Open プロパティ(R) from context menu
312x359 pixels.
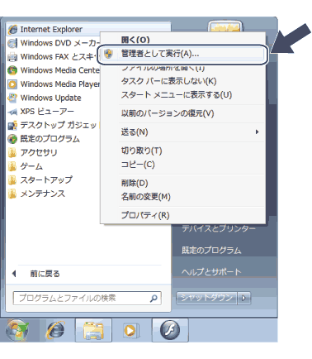tap(145, 215)
